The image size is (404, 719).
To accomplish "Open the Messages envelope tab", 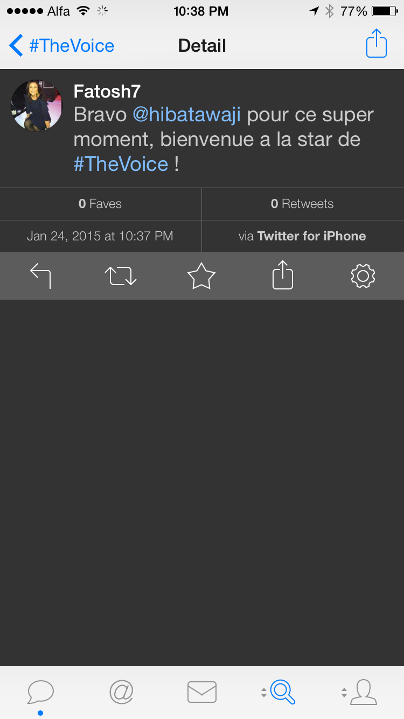I will 202,692.
